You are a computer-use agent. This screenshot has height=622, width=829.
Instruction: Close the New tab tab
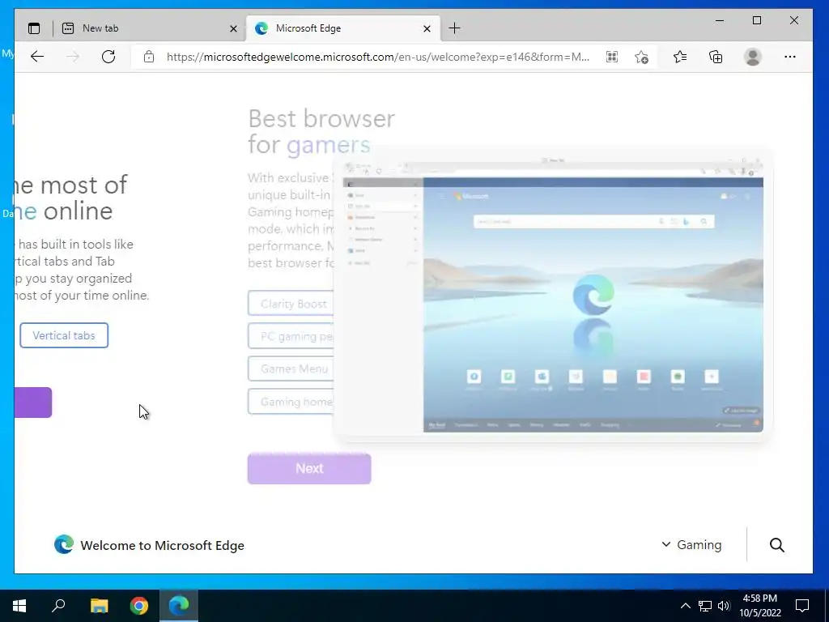click(233, 28)
